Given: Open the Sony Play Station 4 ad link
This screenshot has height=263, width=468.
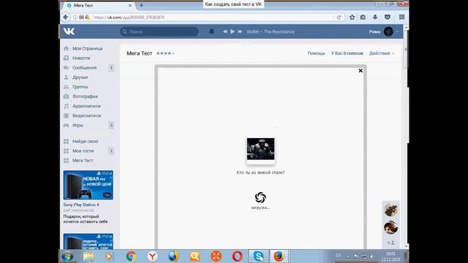Looking at the screenshot, I should (81, 205).
